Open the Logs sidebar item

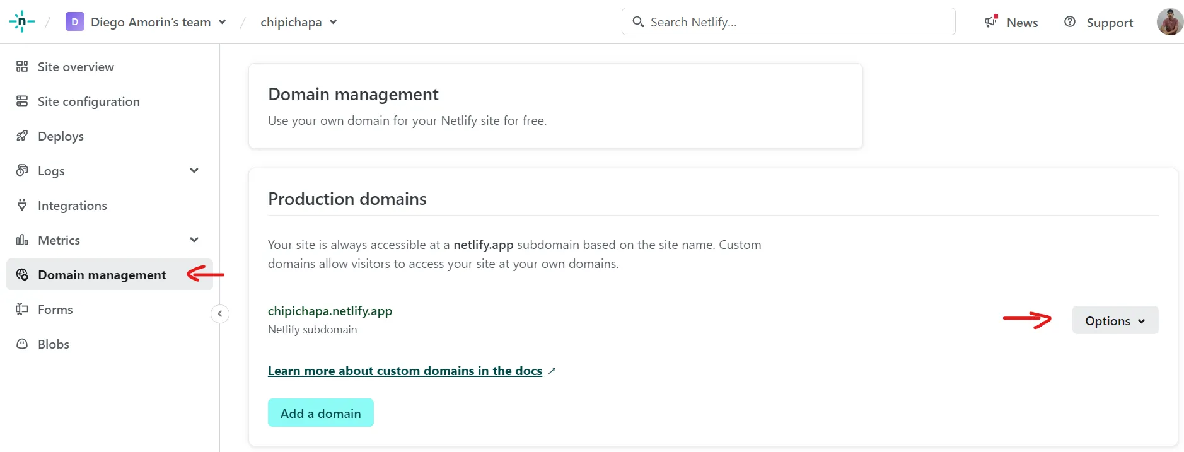click(x=51, y=171)
